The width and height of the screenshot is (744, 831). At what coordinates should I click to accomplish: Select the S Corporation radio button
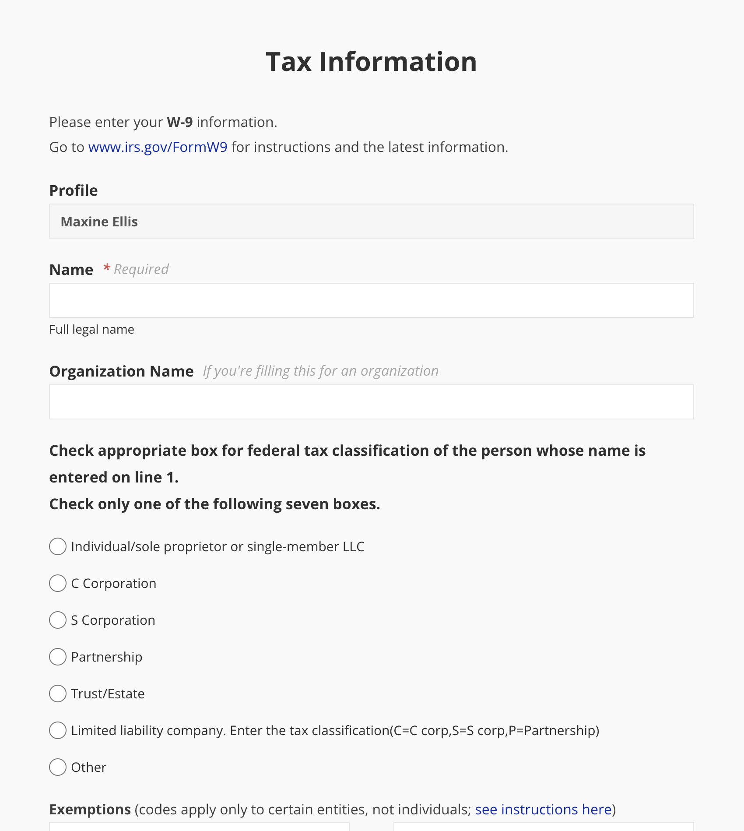(x=58, y=620)
